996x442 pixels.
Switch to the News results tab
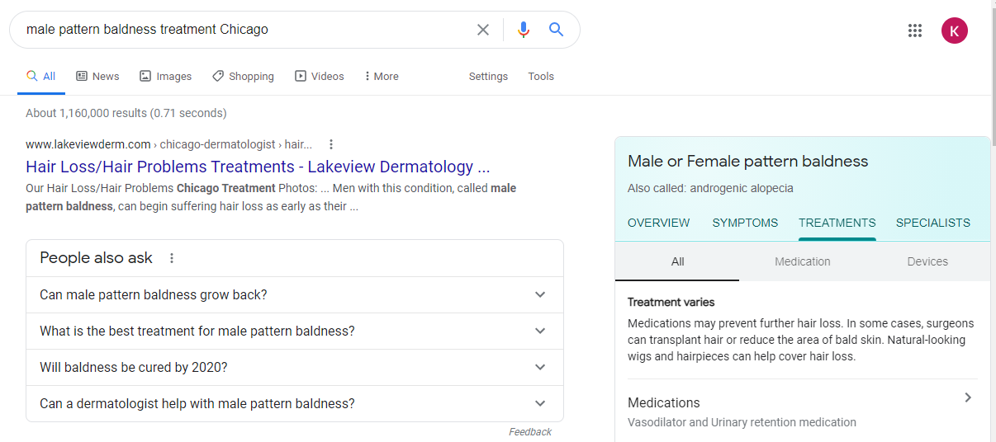point(97,76)
